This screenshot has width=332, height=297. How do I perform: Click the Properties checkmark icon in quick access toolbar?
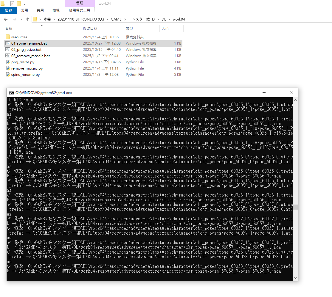12,4
